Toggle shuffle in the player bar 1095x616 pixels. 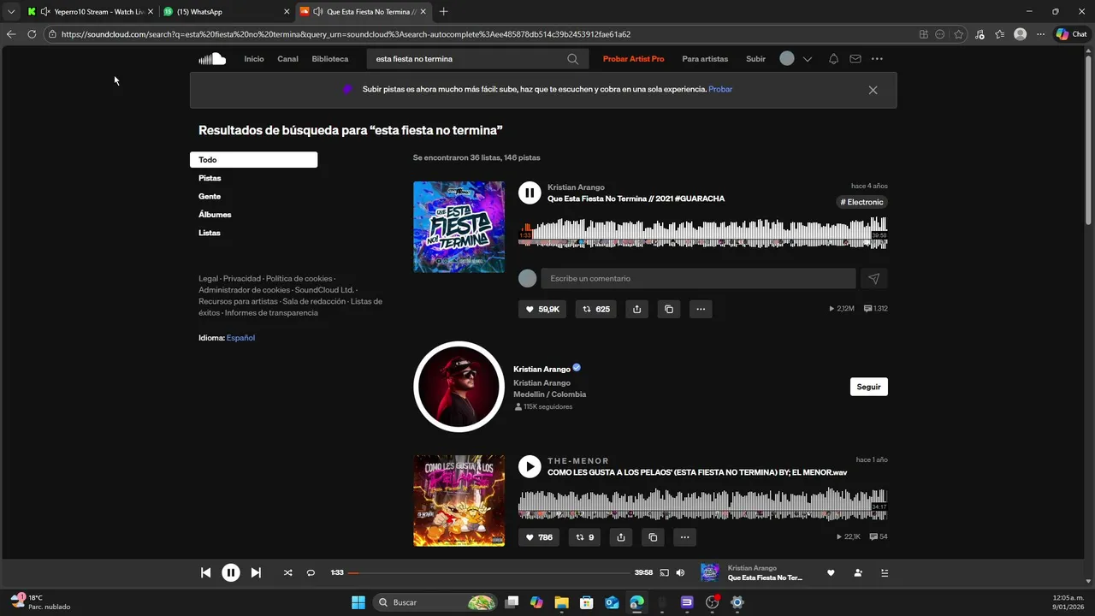point(287,573)
